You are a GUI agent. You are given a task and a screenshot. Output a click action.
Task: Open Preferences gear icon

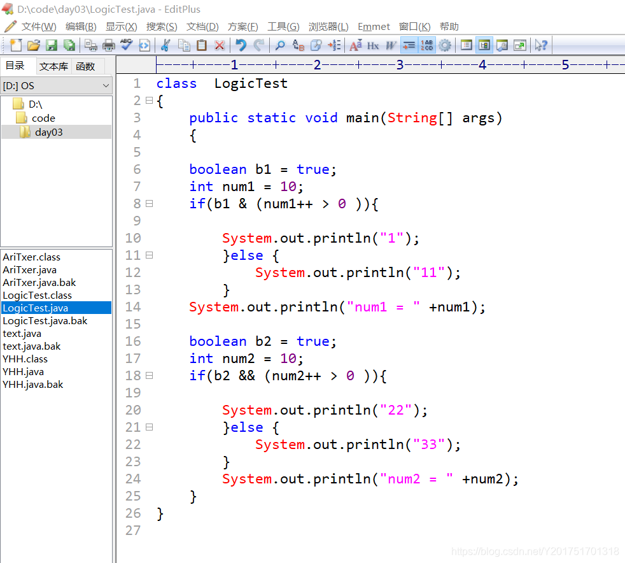445,45
